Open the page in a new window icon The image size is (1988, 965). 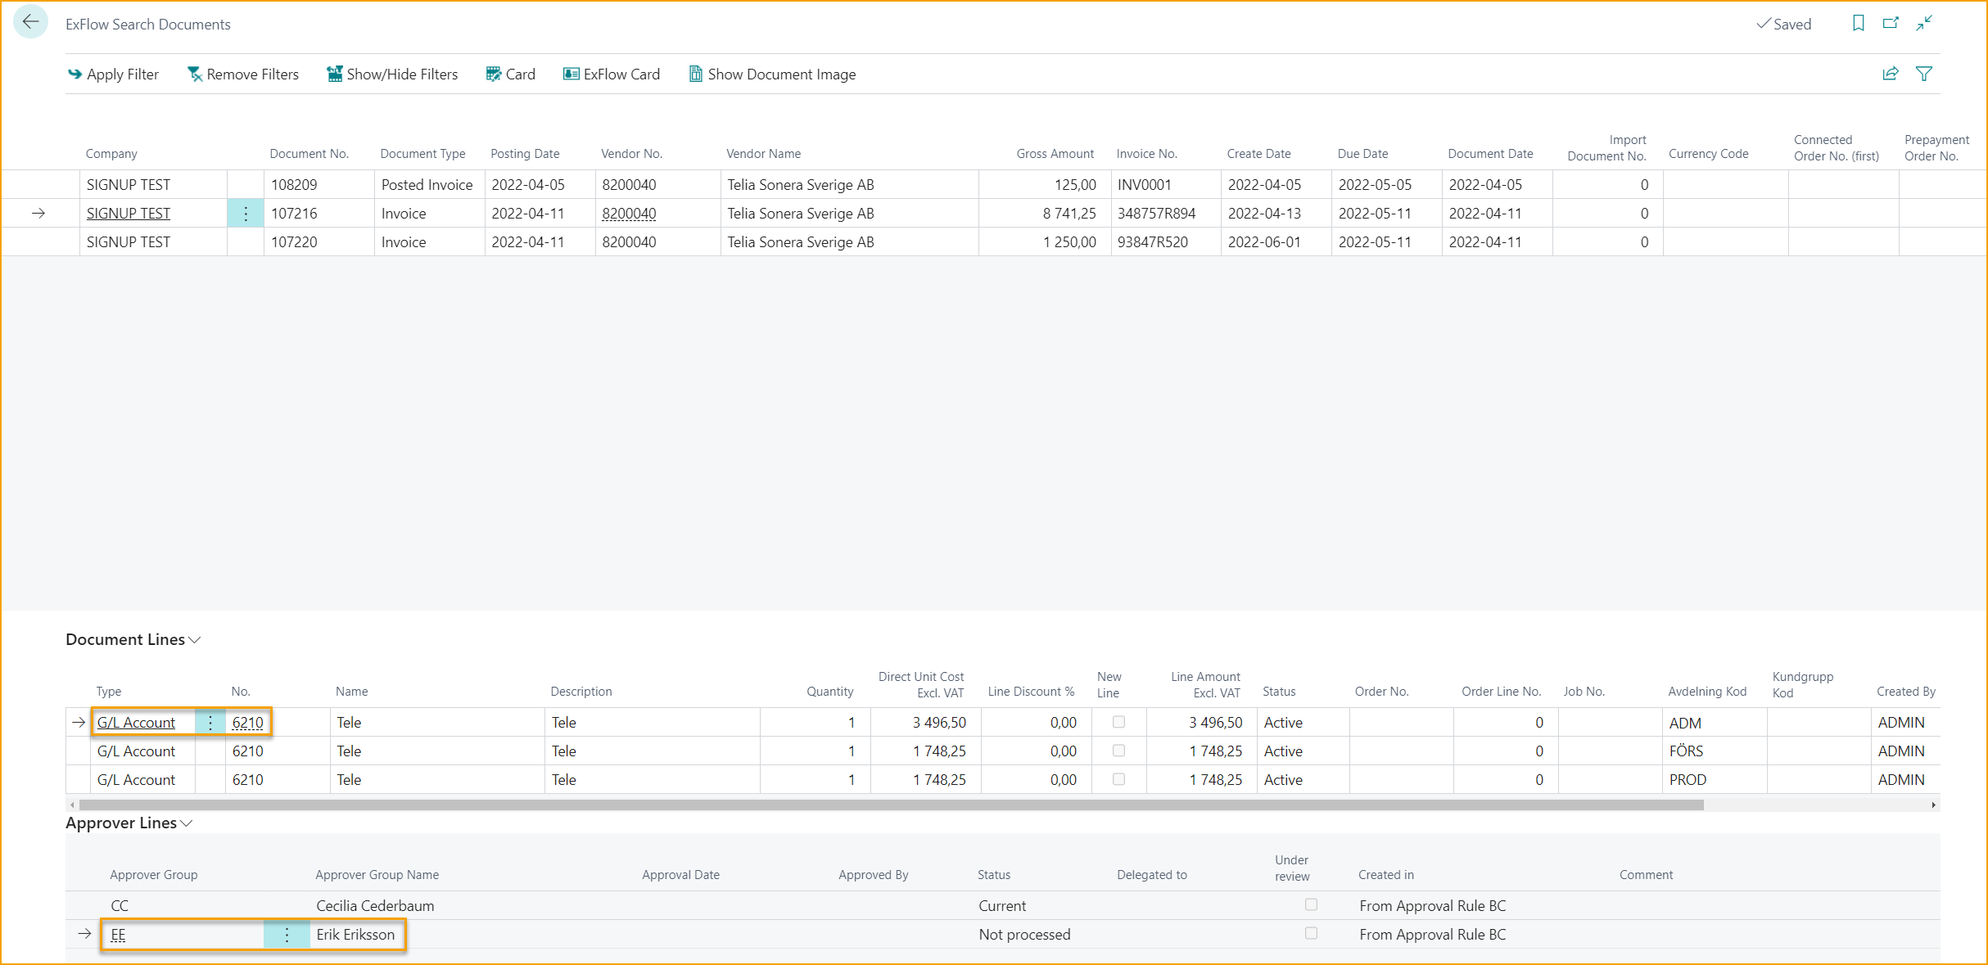(x=1891, y=23)
